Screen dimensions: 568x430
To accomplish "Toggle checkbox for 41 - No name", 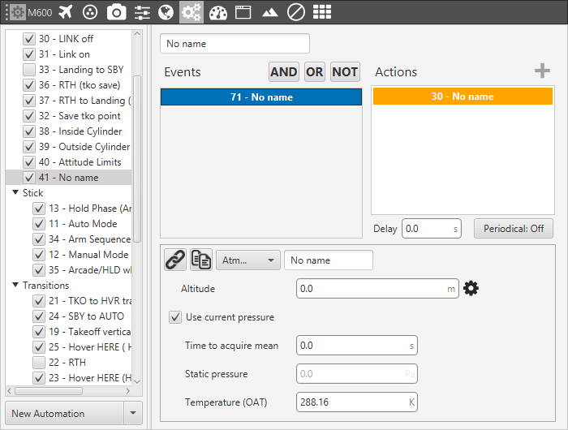I will point(29,178).
